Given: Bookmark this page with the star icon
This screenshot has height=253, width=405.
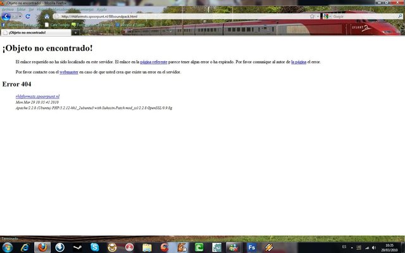Looking at the screenshot, I should 312,16.
